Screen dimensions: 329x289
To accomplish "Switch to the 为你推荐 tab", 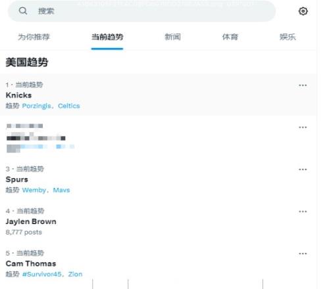I will (34, 37).
